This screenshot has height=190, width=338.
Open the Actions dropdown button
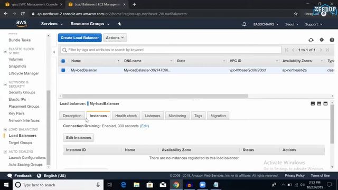pyautogui.click(x=115, y=37)
